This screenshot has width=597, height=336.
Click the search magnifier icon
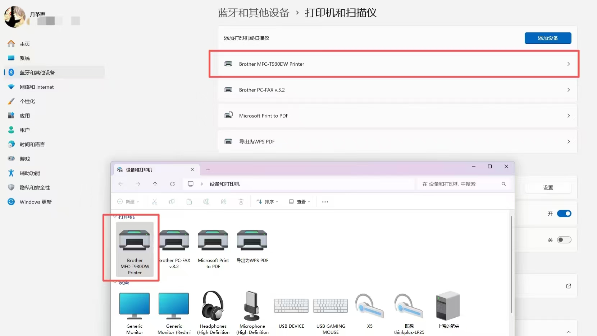[x=503, y=184]
